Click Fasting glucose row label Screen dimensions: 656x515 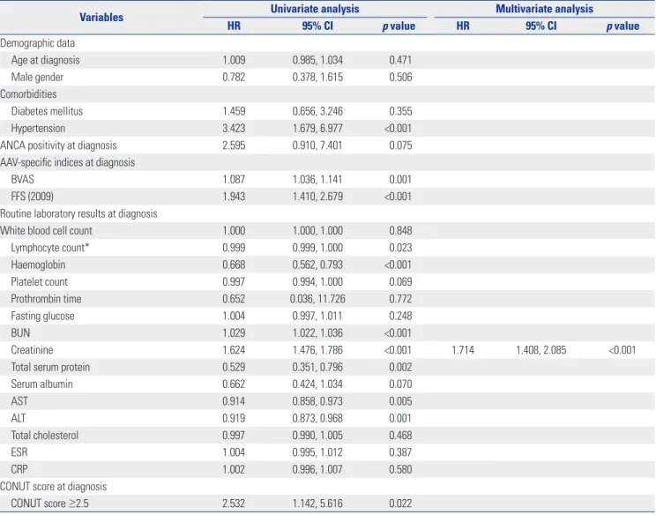tap(42, 316)
